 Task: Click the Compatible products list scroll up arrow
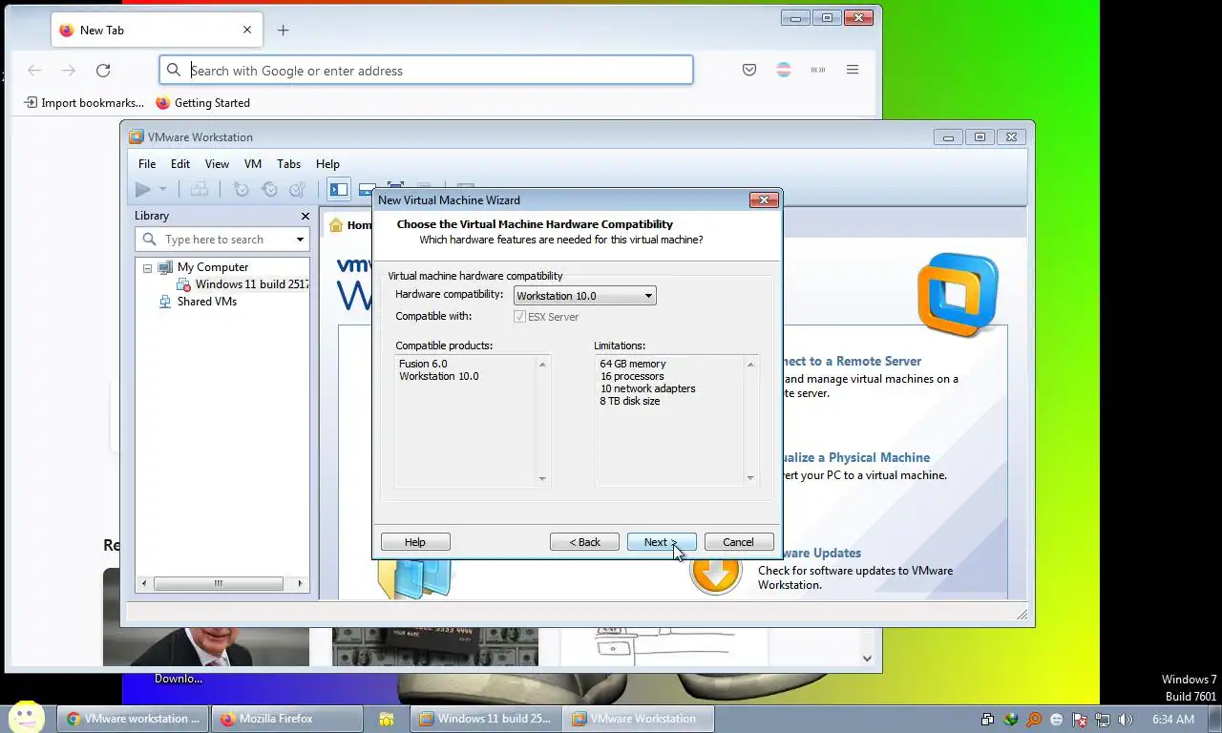tap(542, 365)
